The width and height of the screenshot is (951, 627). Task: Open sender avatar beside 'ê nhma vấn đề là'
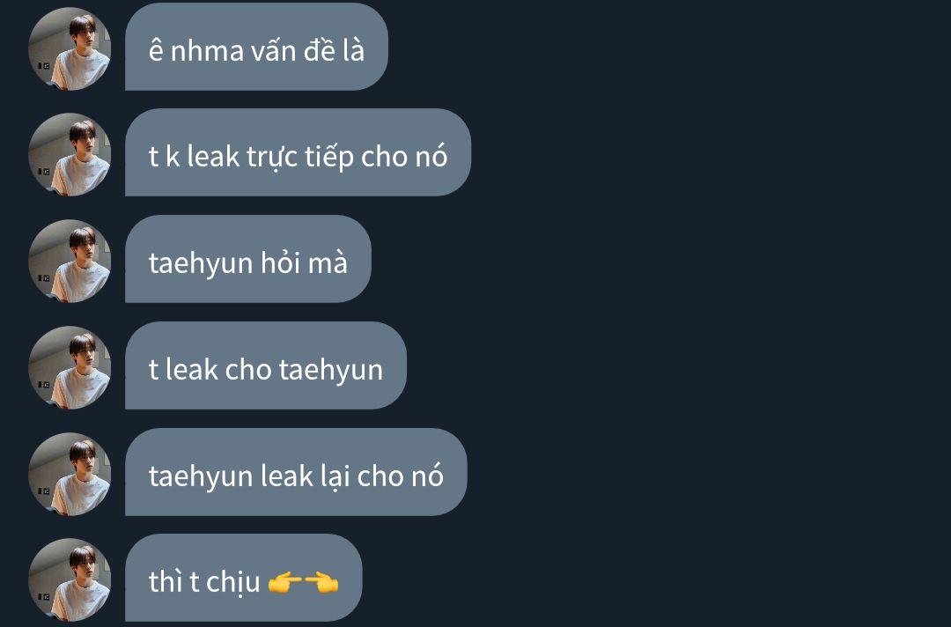tap(70, 48)
